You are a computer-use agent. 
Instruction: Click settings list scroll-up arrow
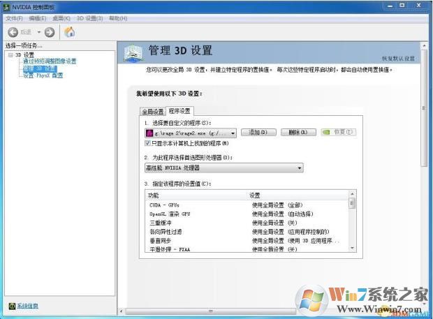point(352,194)
